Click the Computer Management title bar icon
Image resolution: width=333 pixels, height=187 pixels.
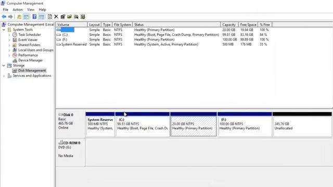coord(3,3)
